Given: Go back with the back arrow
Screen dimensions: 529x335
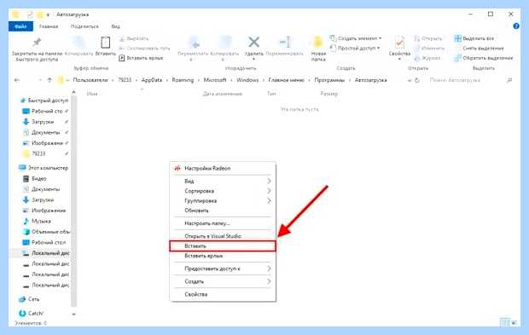Looking at the screenshot, I should 17,80.
